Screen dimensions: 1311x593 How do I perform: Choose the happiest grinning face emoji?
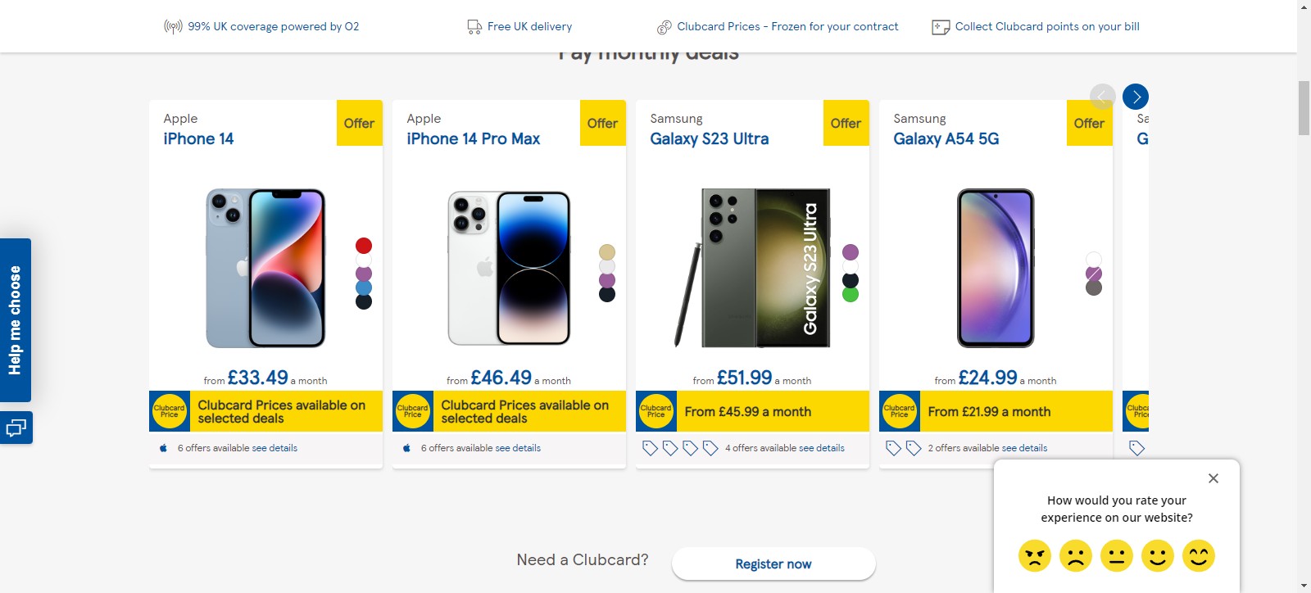pos(1199,556)
